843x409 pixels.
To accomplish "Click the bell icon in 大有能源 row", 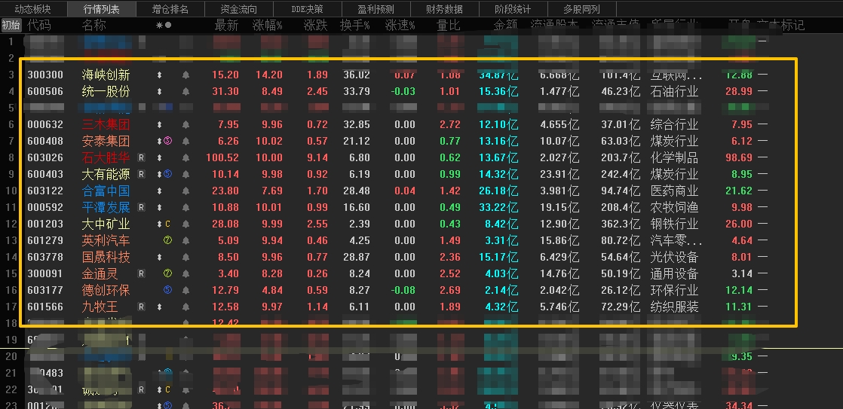I will 185,175.
